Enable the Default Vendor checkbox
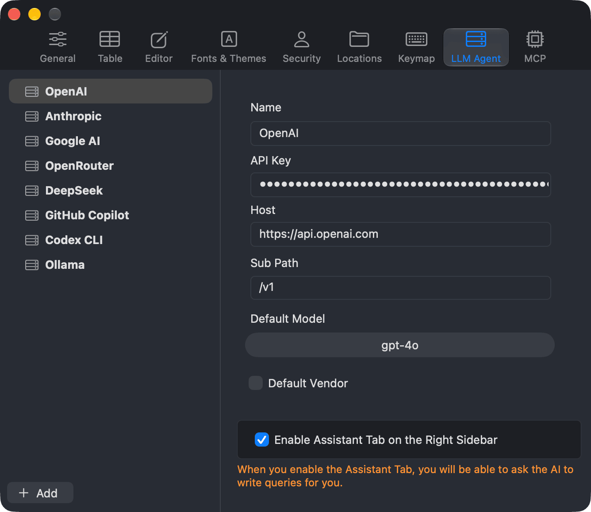This screenshot has width=591, height=512. [256, 383]
